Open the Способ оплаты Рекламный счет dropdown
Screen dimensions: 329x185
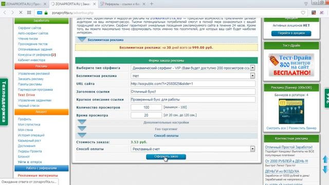[x=193, y=149]
